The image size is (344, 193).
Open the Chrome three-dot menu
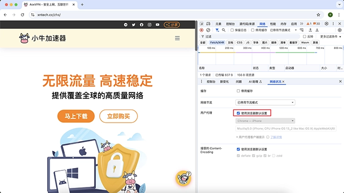[x=339, y=15]
